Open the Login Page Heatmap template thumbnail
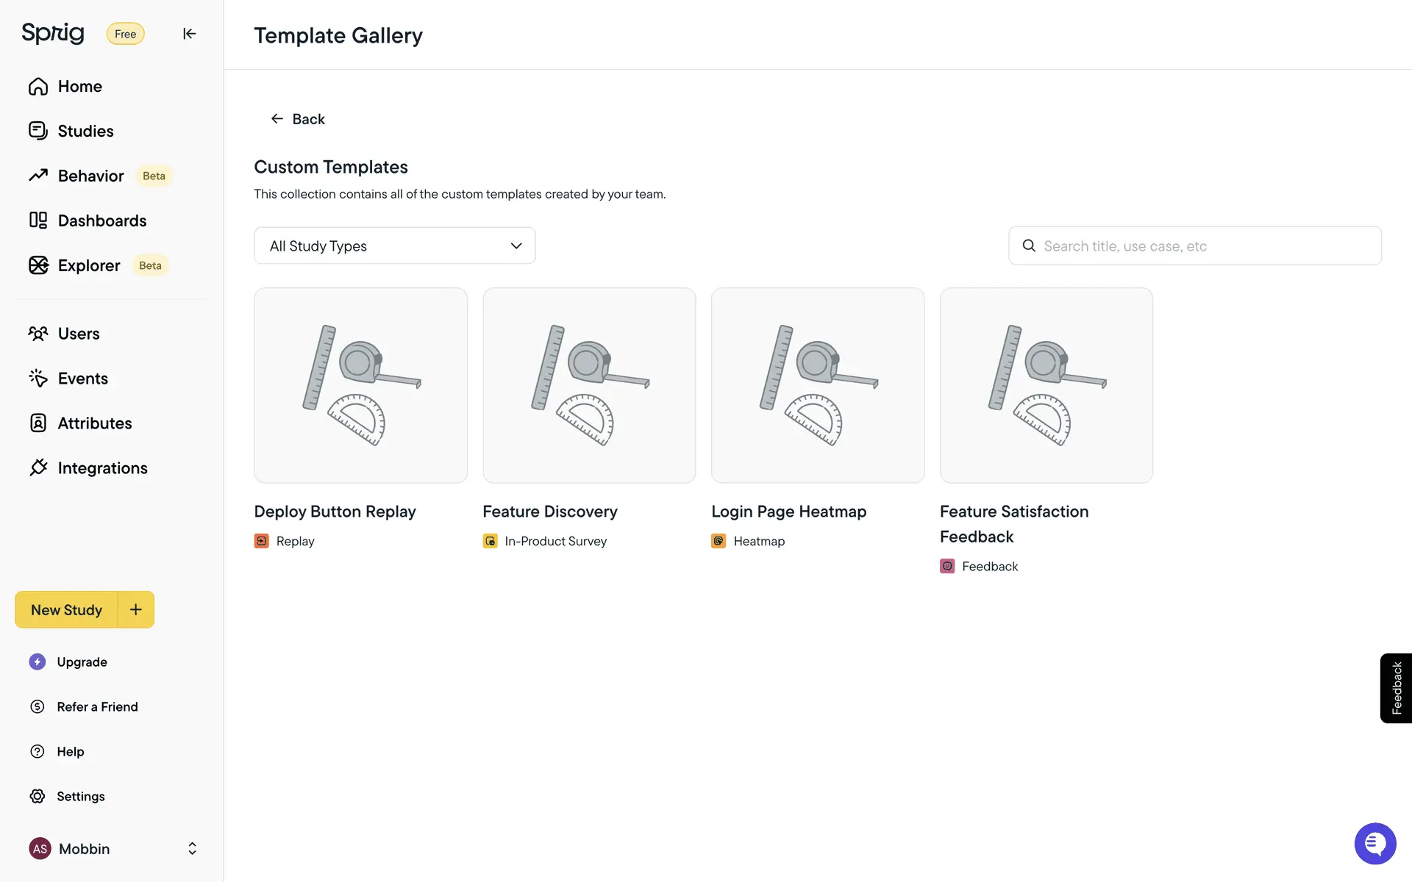The image size is (1412, 882). pos(817,385)
